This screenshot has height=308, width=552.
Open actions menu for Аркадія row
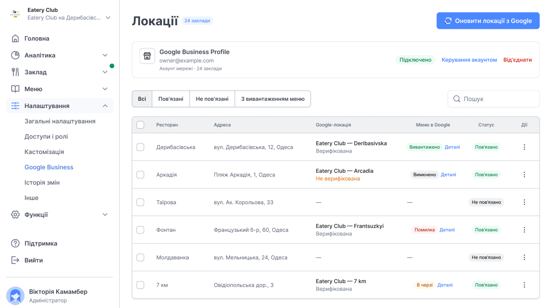pyautogui.click(x=524, y=175)
